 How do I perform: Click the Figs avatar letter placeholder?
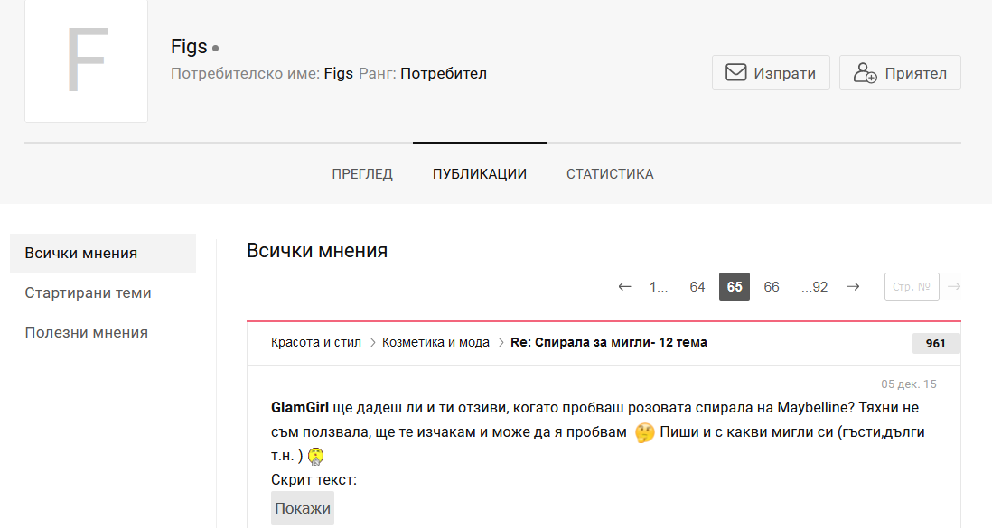[87, 61]
